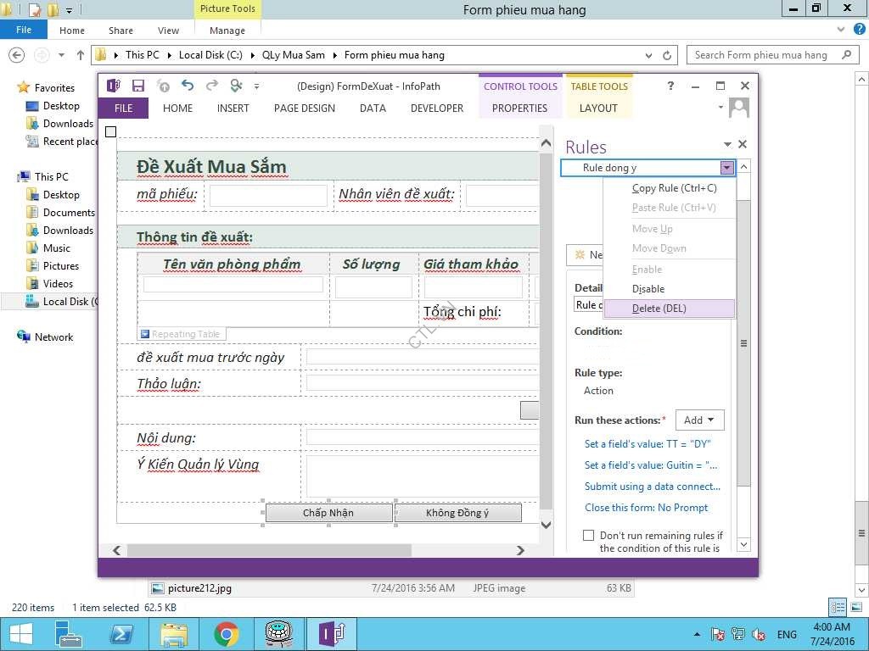Close the Rules pane
The width and height of the screenshot is (869, 651).
point(743,145)
